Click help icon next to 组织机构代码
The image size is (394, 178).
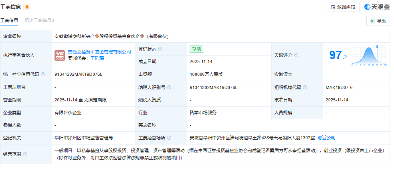pos(305,87)
